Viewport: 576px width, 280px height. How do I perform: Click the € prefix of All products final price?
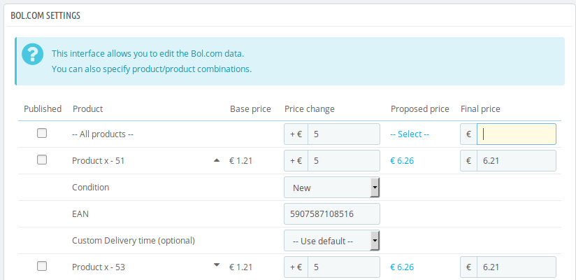(x=469, y=134)
